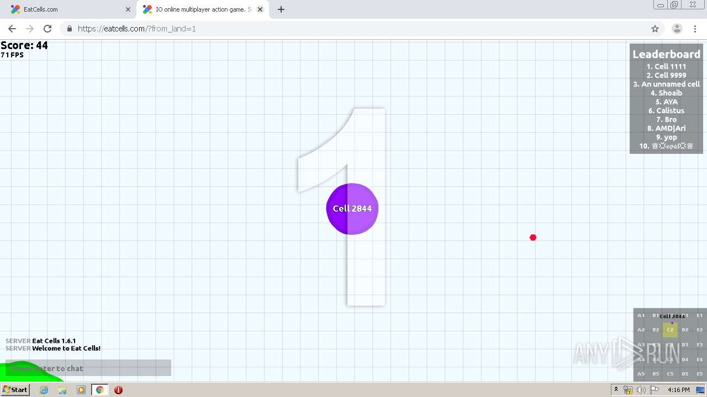Click minimap sector E2
Viewport: 707px width, 397px height.
point(700,330)
